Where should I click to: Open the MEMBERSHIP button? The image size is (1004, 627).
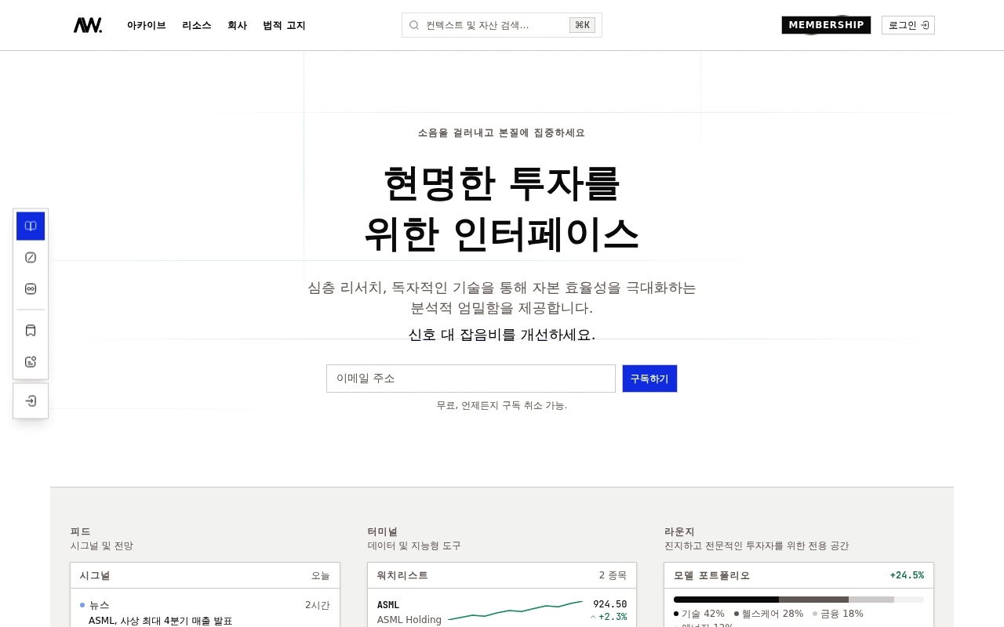(x=826, y=25)
